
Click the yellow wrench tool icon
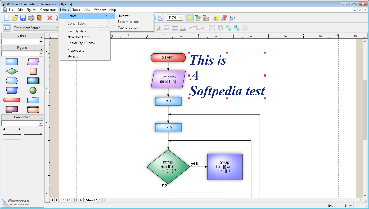tap(216, 18)
